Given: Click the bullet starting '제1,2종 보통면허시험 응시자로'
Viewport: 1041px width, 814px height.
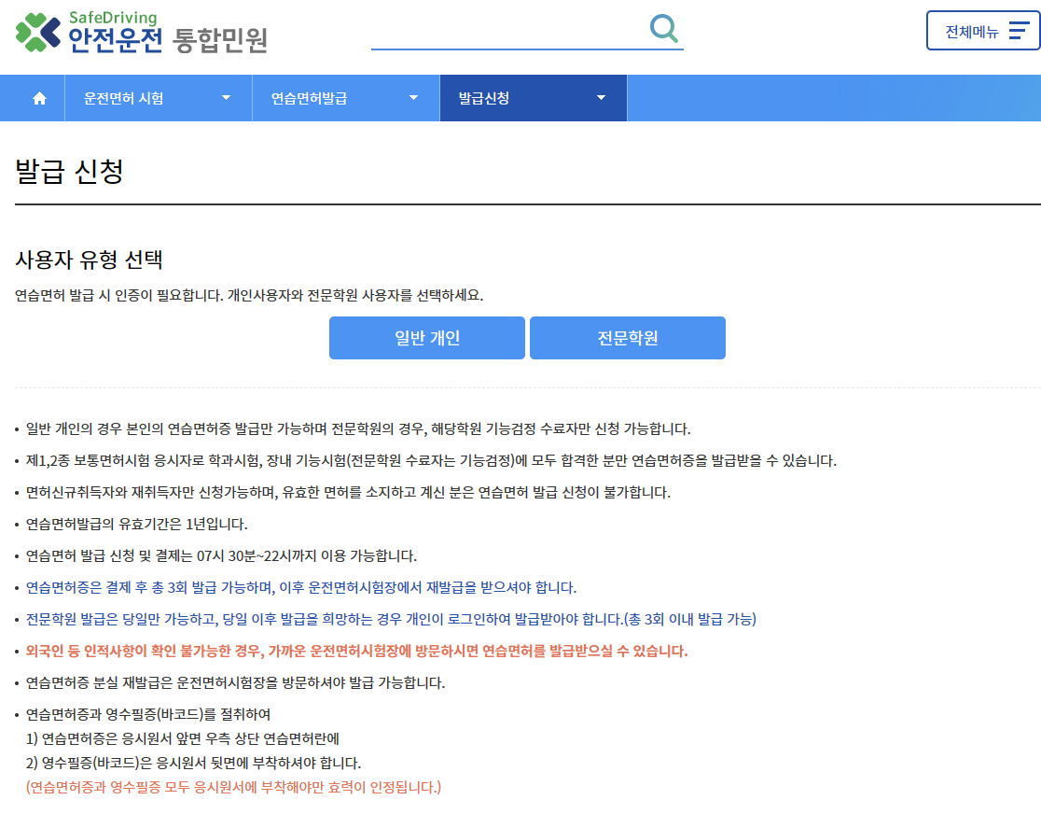Looking at the screenshot, I should [x=431, y=460].
